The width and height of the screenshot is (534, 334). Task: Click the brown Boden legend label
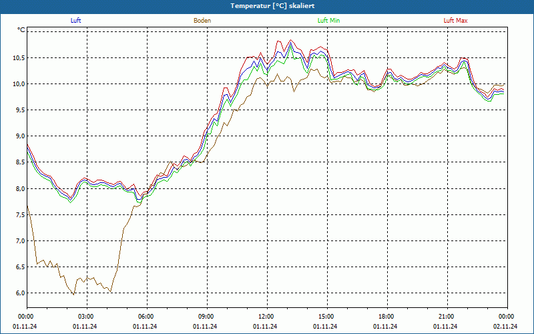202,21
